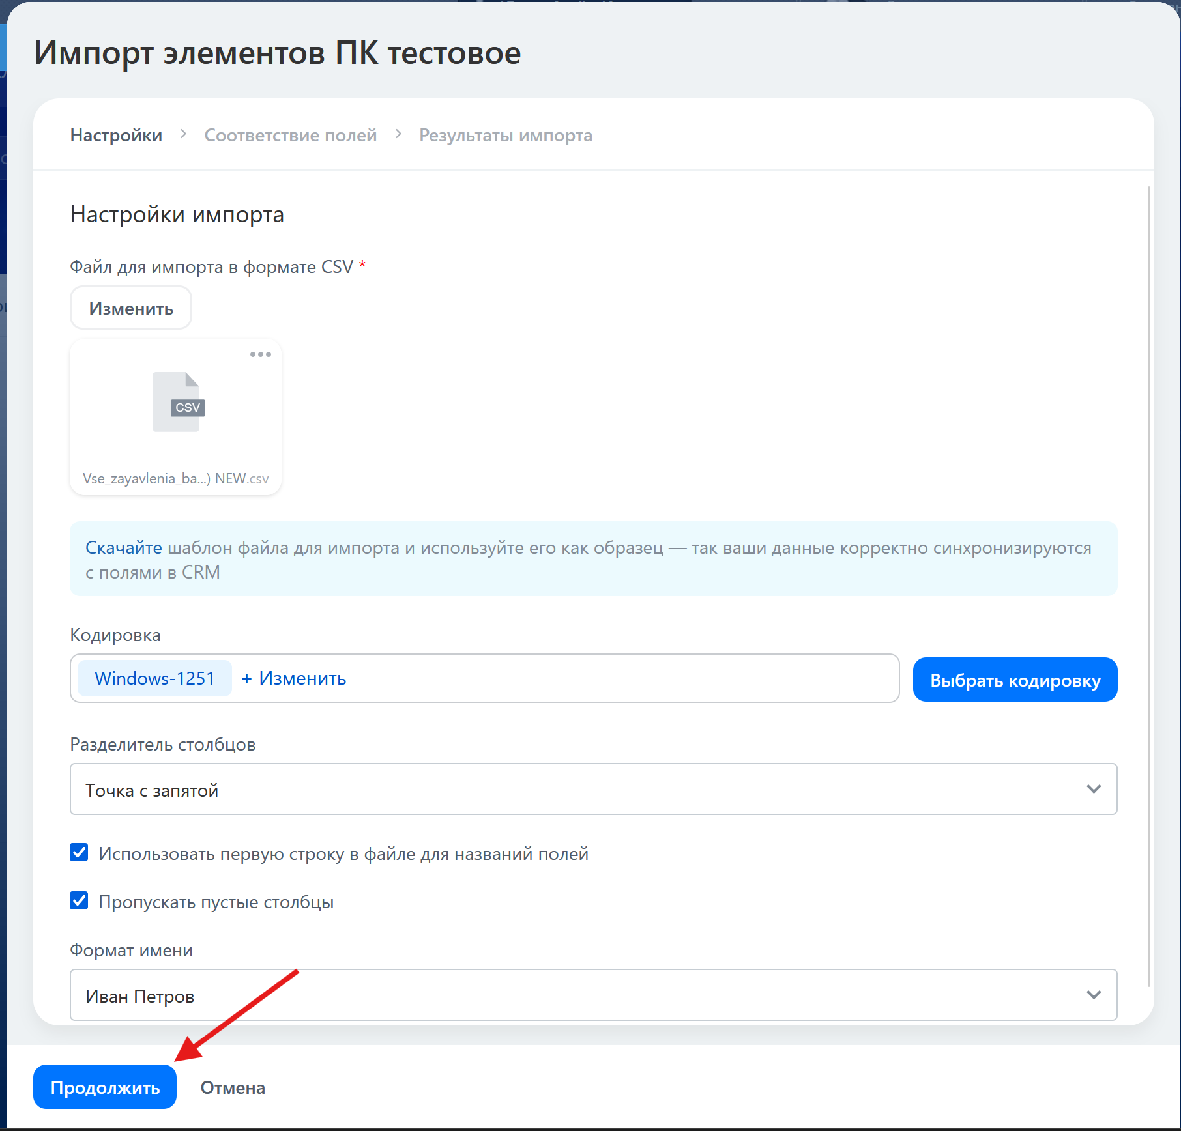Open 'Результаты импорта' step
The image size is (1181, 1131).
[x=506, y=136]
